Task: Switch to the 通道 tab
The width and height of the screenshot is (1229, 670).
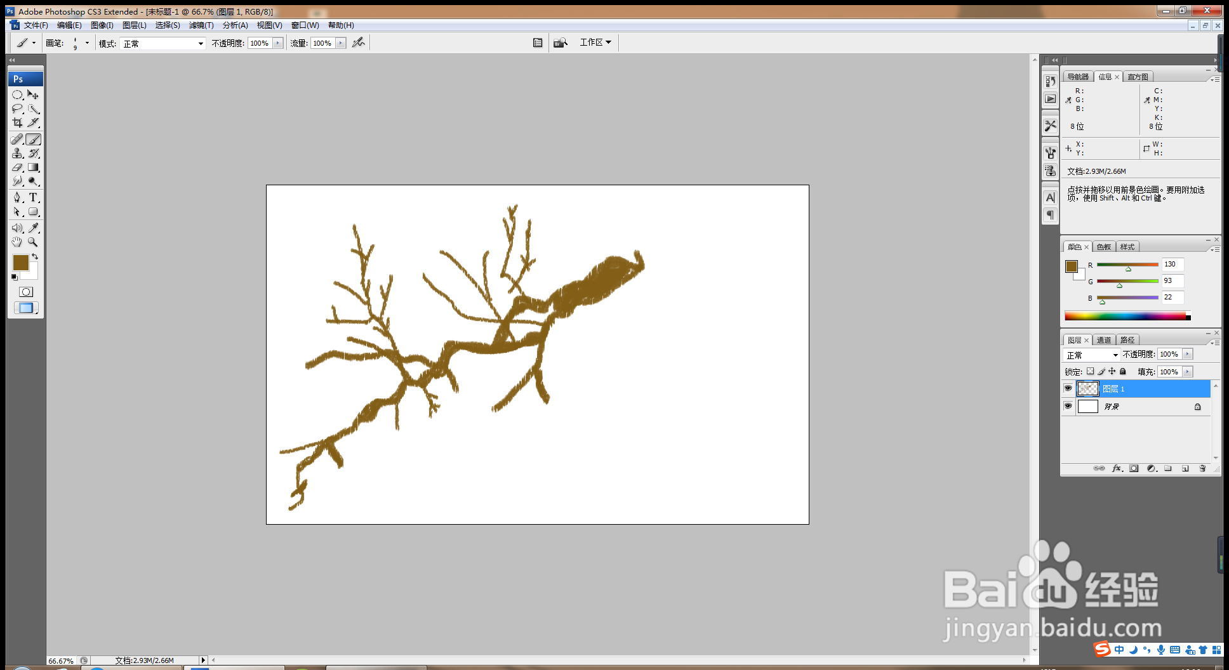Action: (1105, 340)
